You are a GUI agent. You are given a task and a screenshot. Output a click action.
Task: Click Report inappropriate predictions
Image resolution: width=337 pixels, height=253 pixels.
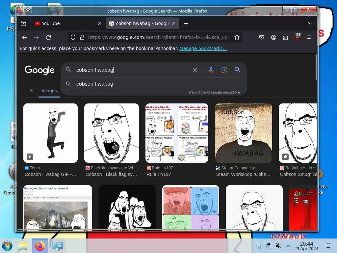click(x=215, y=92)
